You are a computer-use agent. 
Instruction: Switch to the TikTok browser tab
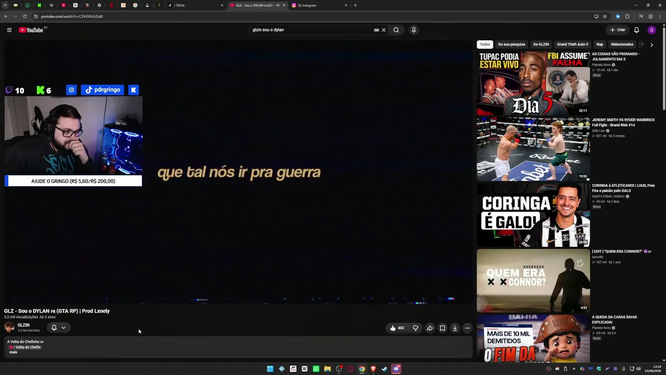point(196,5)
